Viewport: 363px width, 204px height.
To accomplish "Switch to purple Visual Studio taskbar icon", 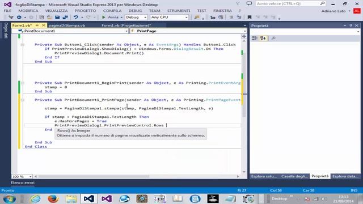I will (x=107, y=199).
